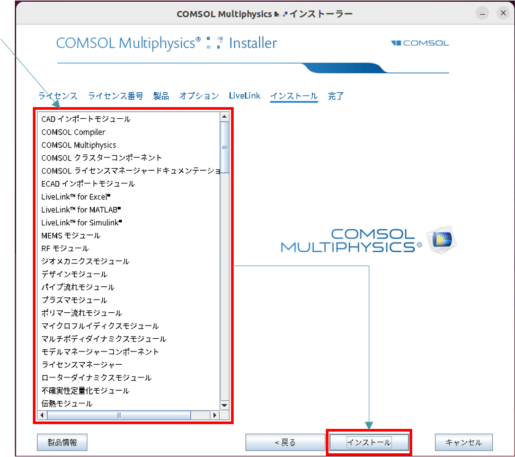This screenshot has height=457, width=515.
Task: Click the list's scroll down arrow
Action: (225, 406)
